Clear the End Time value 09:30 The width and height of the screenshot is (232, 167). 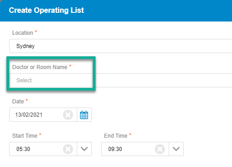coord(160,149)
